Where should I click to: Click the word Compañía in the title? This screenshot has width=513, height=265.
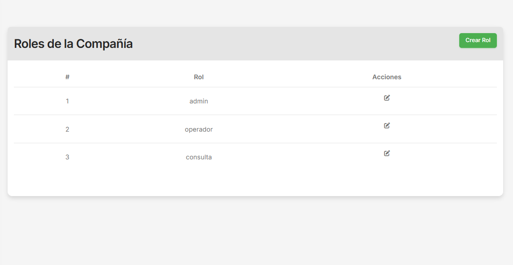click(x=104, y=44)
